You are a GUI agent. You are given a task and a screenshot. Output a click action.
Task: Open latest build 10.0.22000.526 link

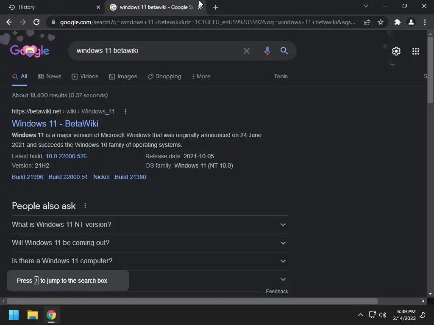coord(66,157)
